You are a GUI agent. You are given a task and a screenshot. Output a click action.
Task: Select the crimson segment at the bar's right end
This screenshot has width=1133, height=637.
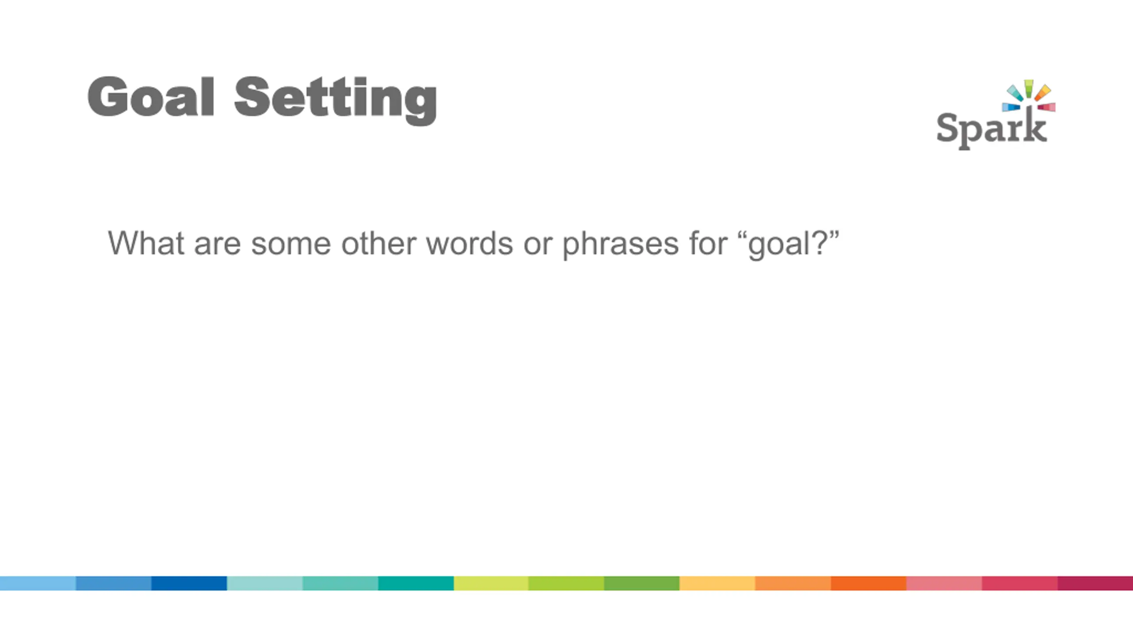tap(1095, 583)
